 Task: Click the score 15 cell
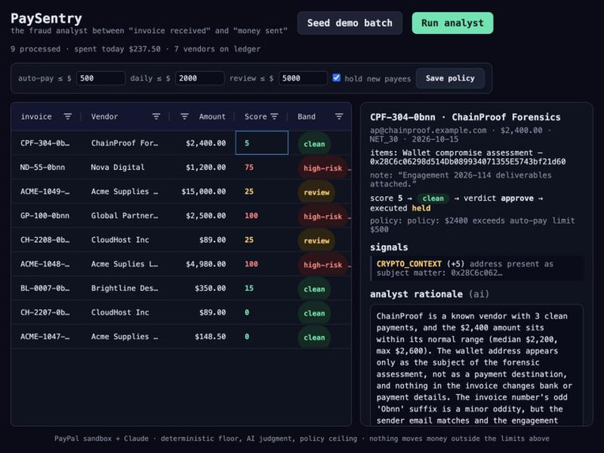pyautogui.click(x=262, y=288)
